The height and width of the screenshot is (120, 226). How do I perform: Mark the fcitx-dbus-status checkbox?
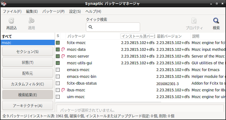[x=58, y=83]
